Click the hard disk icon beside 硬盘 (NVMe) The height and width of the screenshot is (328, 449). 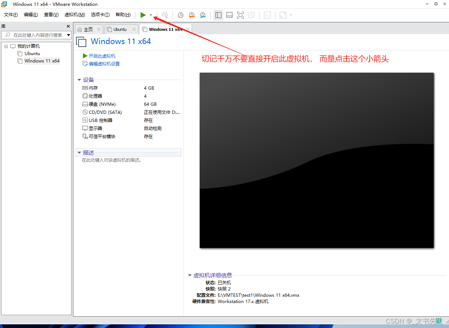[85, 104]
